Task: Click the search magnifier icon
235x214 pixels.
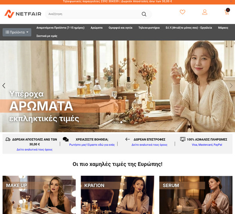Action: (144, 14)
